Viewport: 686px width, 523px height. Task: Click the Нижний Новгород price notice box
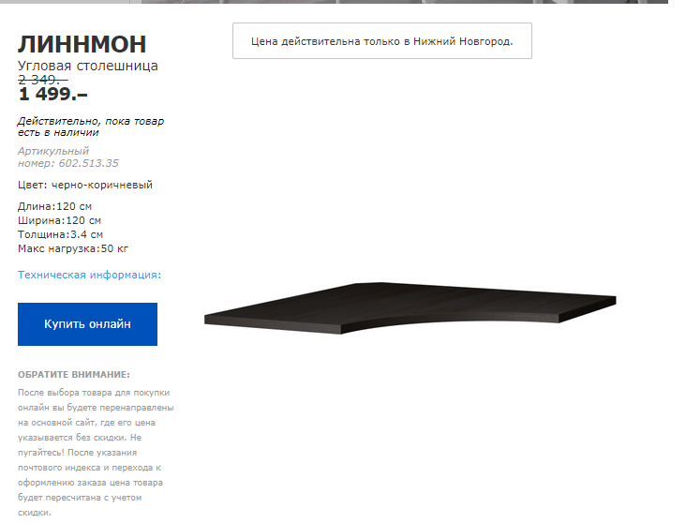pyautogui.click(x=382, y=40)
